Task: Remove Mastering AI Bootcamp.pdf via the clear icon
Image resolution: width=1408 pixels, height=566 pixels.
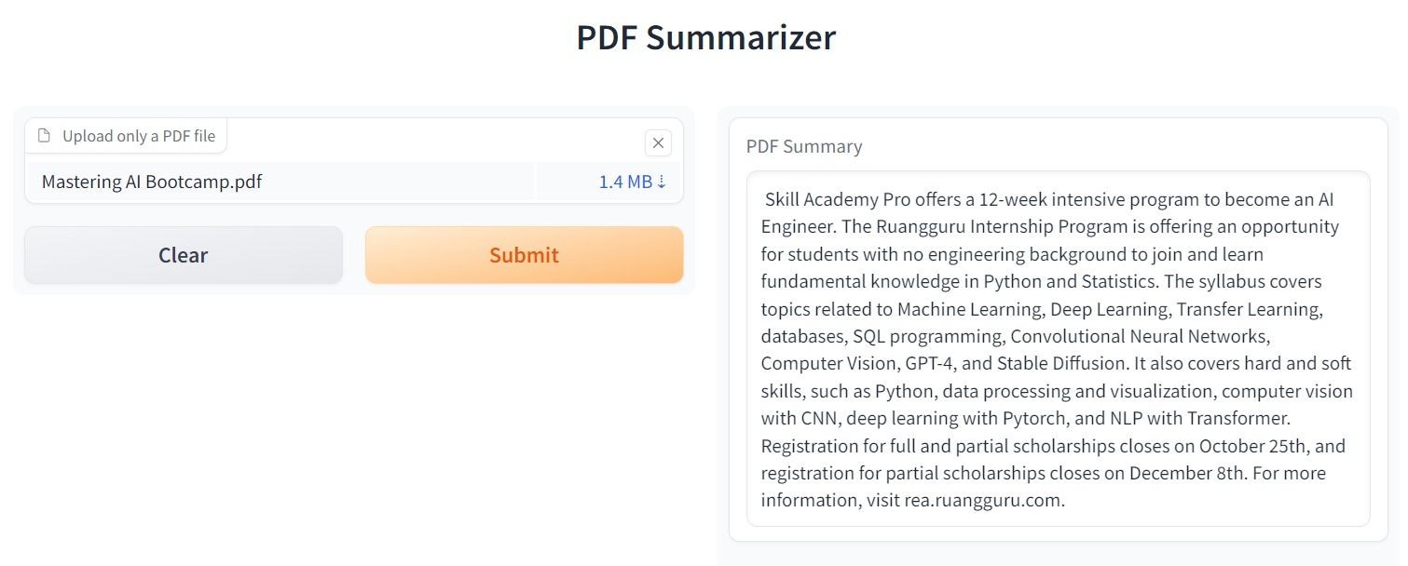Action: [x=658, y=142]
